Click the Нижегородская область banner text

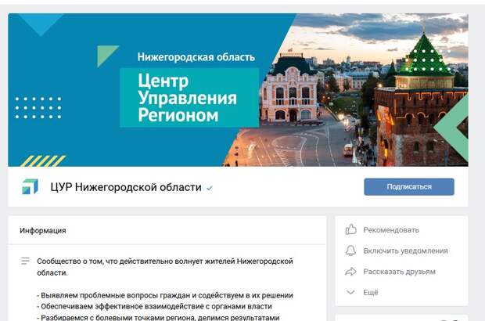[196, 57]
